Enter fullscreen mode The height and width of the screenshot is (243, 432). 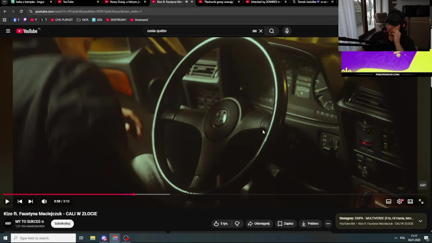click(x=421, y=201)
